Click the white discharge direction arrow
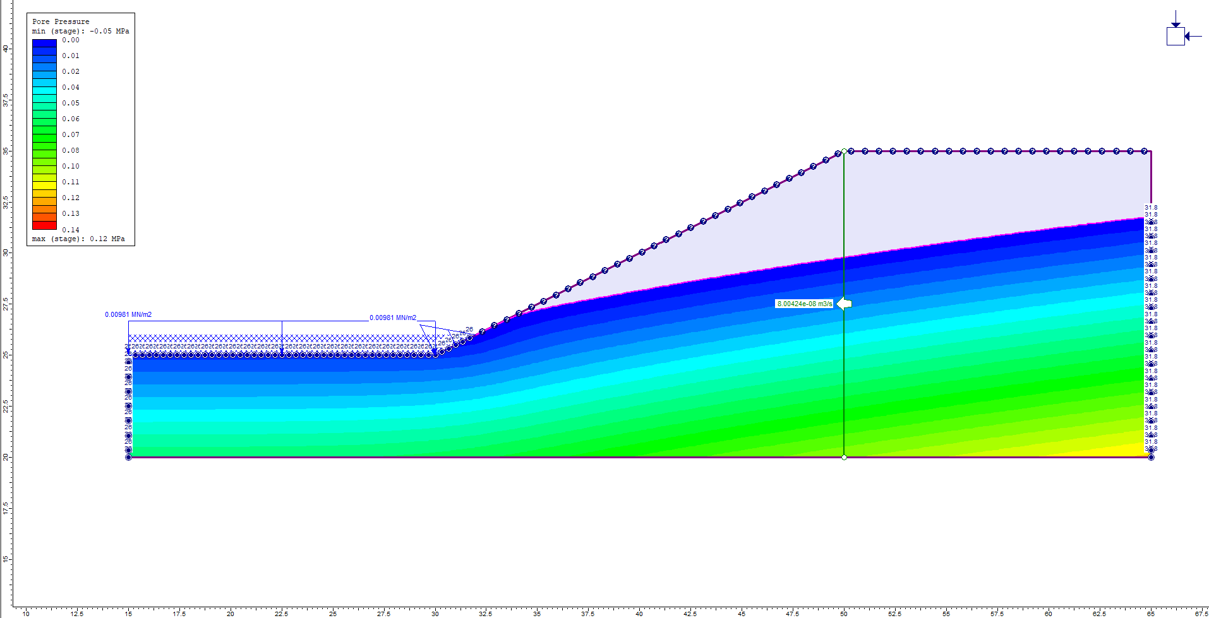 844,304
